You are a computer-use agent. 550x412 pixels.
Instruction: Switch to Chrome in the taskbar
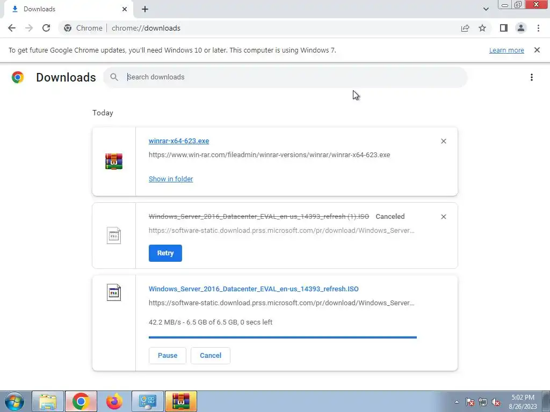coord(81,401)
